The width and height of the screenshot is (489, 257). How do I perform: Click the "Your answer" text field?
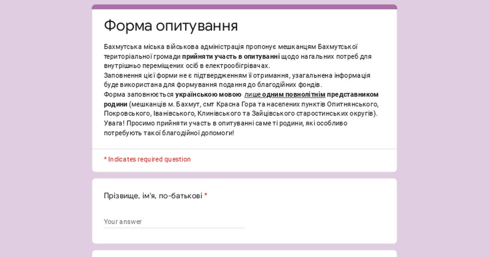[174, 222]
